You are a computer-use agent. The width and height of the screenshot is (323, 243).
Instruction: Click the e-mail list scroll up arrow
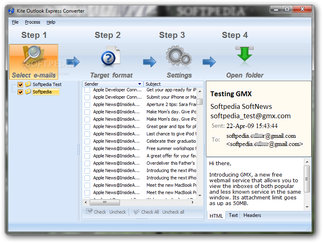[x=200, y=91]
